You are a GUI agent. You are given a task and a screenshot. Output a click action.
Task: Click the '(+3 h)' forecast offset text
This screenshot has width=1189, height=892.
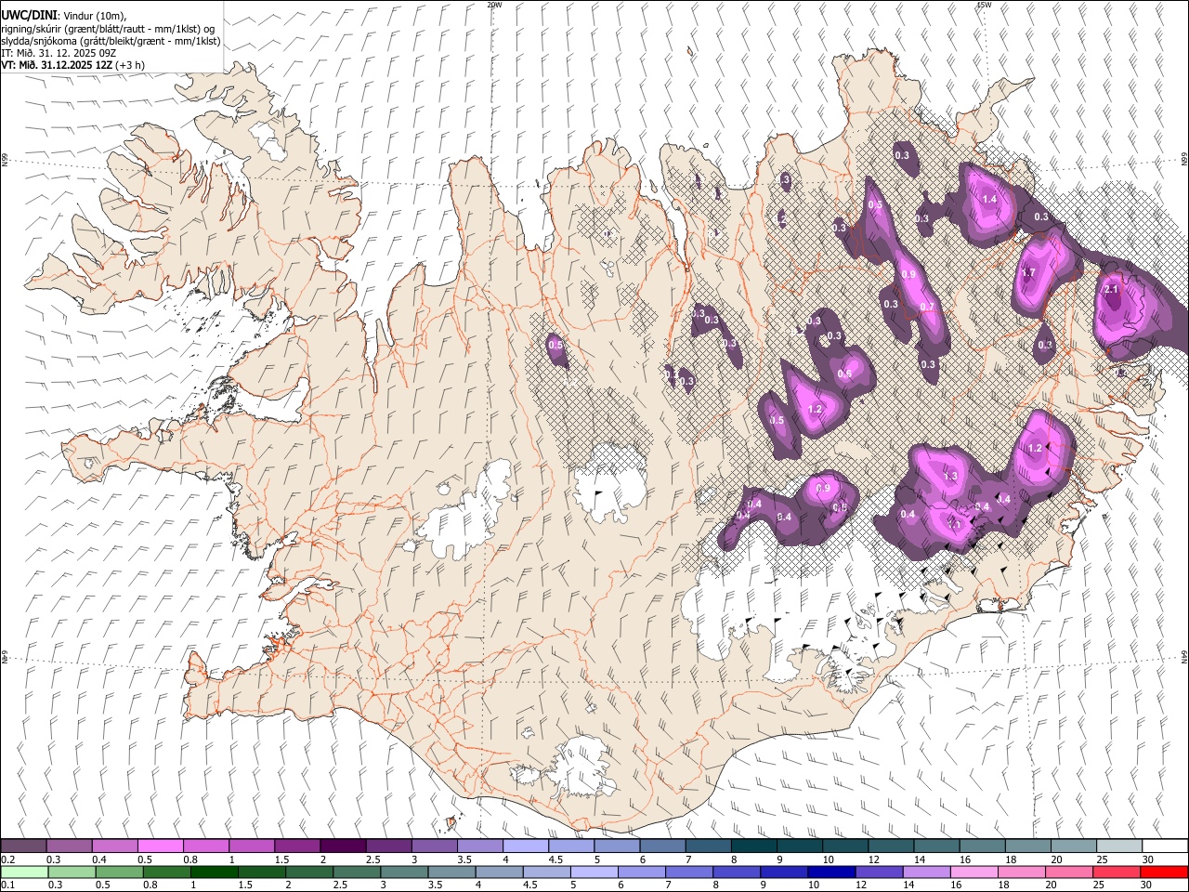point(131,65)
